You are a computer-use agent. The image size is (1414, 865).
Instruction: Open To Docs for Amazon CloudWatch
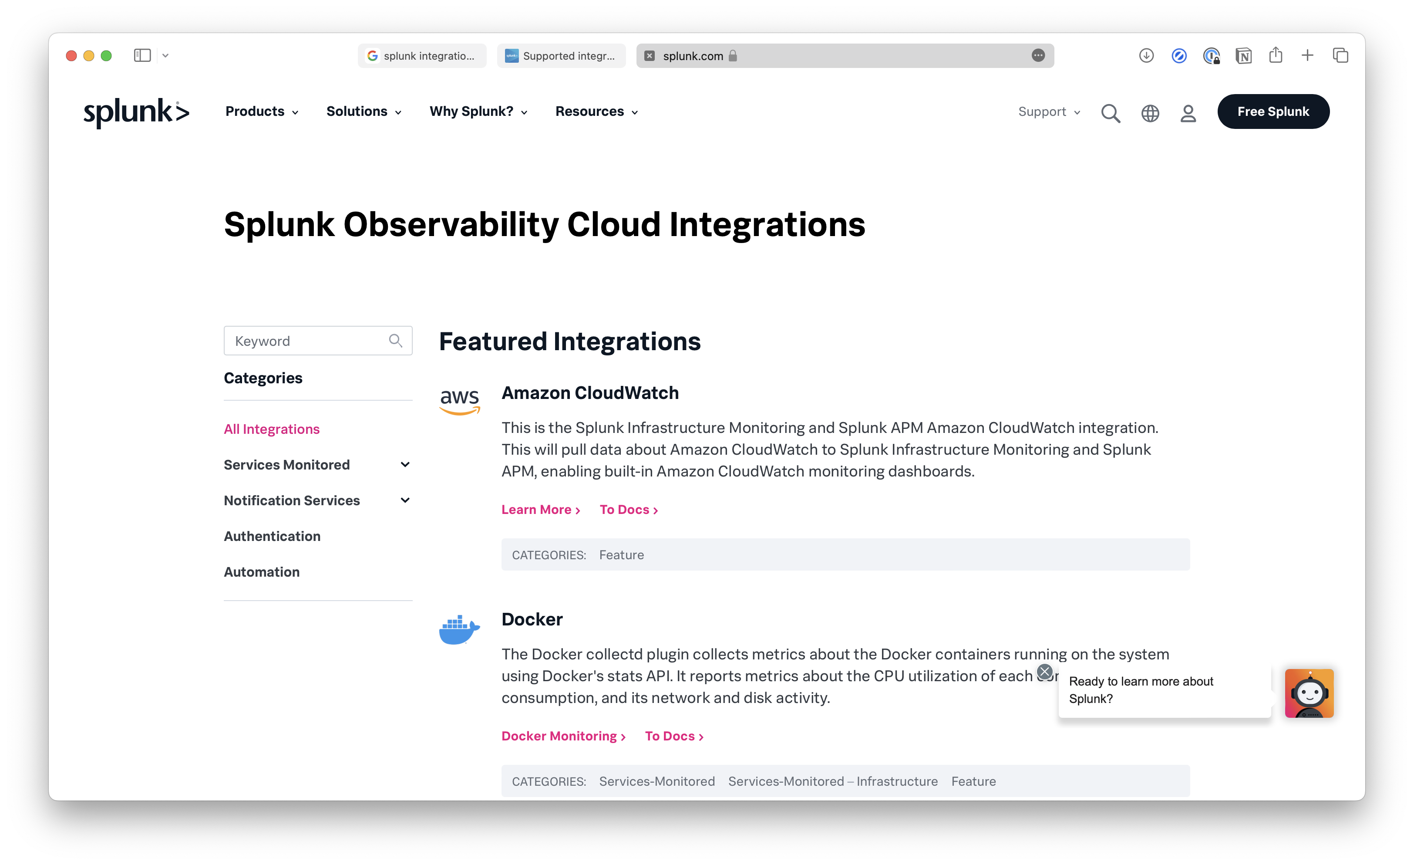coord(629,509)
